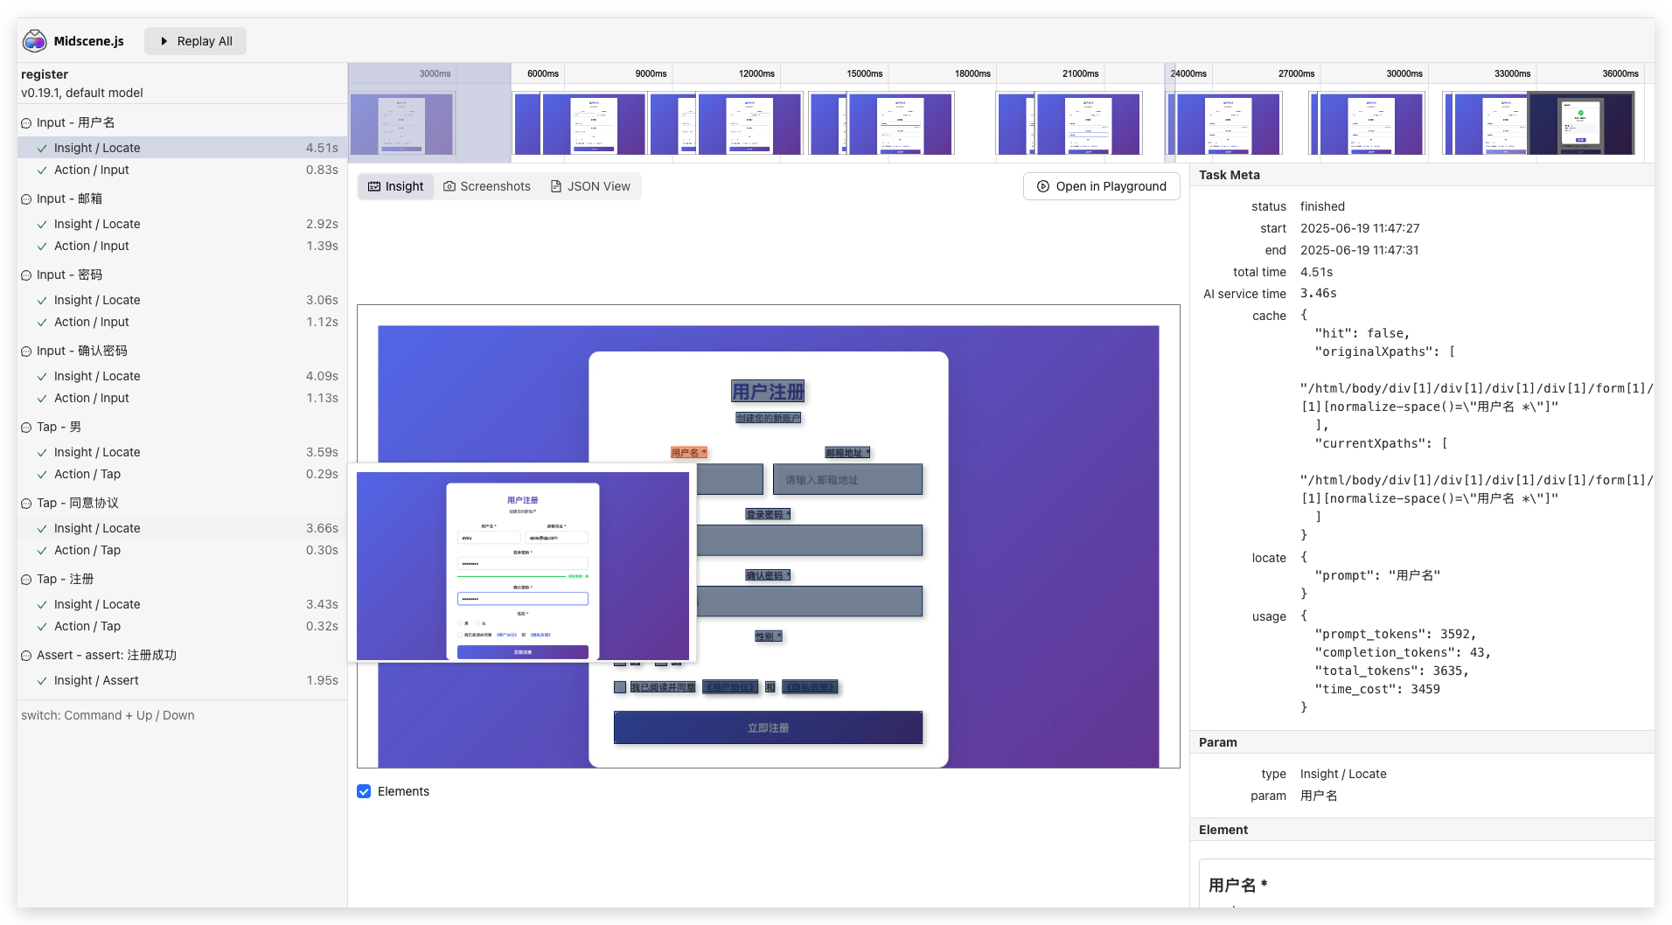Click the 登录密码 element label
This screenshot has width=1672, height=925.
(768, 514)
